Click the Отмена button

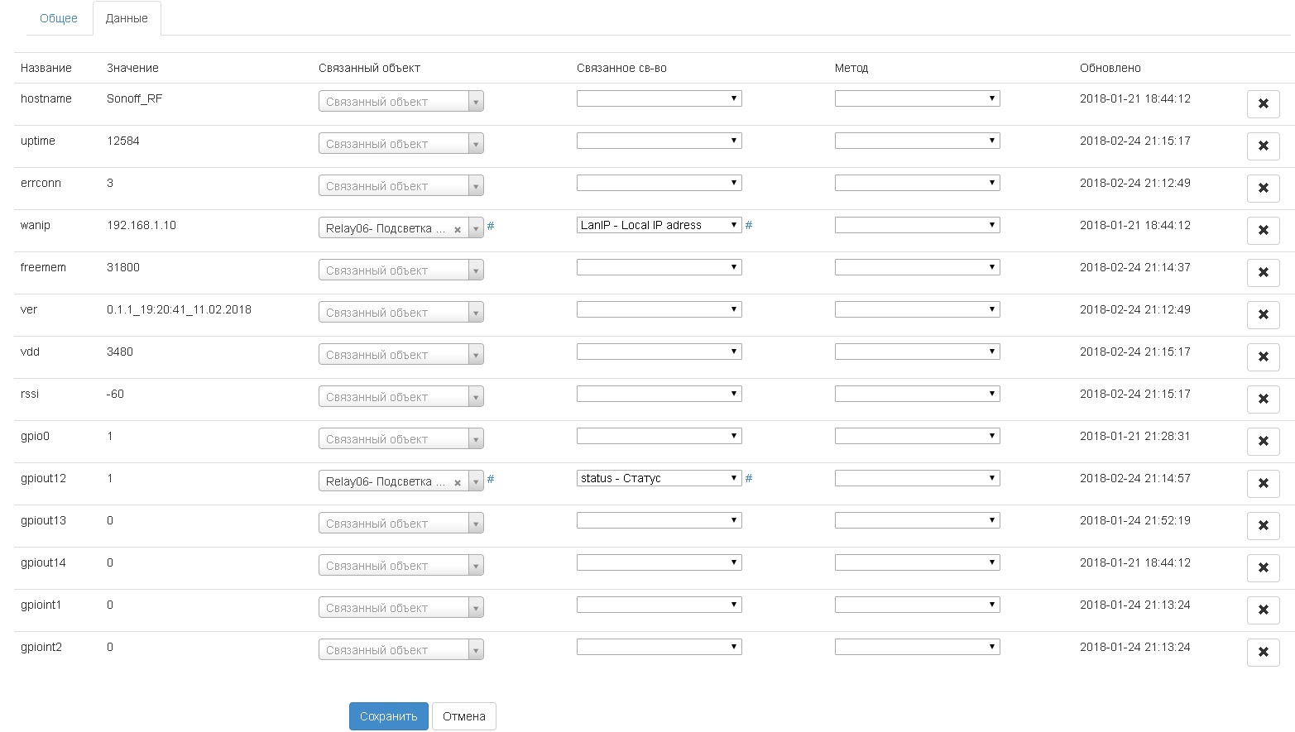(463, 716)
